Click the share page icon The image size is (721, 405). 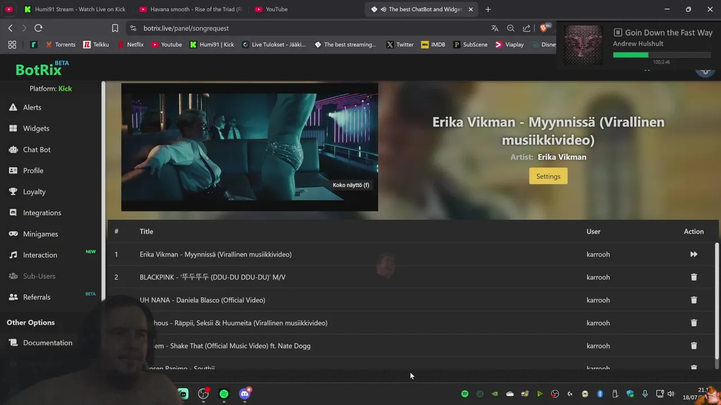tap(526, 28)
